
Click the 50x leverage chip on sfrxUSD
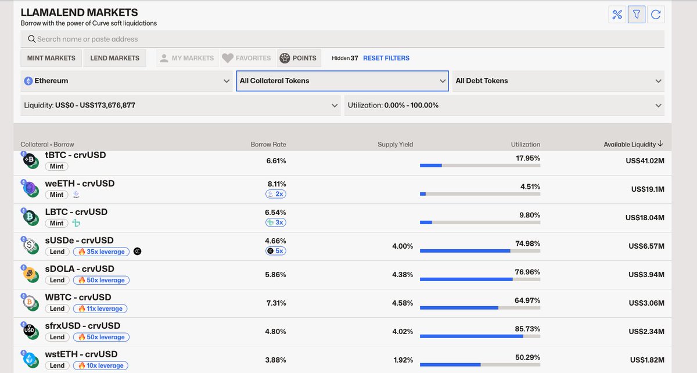[x=101, y=337]
